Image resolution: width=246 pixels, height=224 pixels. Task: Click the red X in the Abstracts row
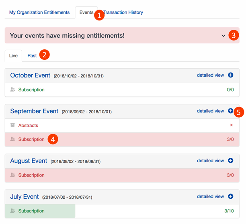coord(231,125)
